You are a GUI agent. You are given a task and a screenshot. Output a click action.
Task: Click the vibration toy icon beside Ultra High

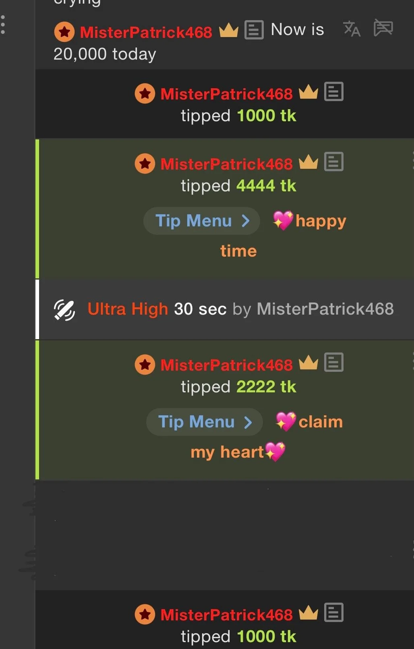[x=64, y=310]
